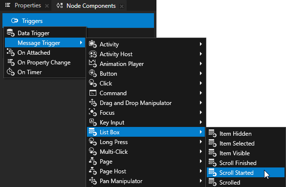Expand the Drag and Drop Manipulator arrow

pyautogui.click(x=201, y=103)
